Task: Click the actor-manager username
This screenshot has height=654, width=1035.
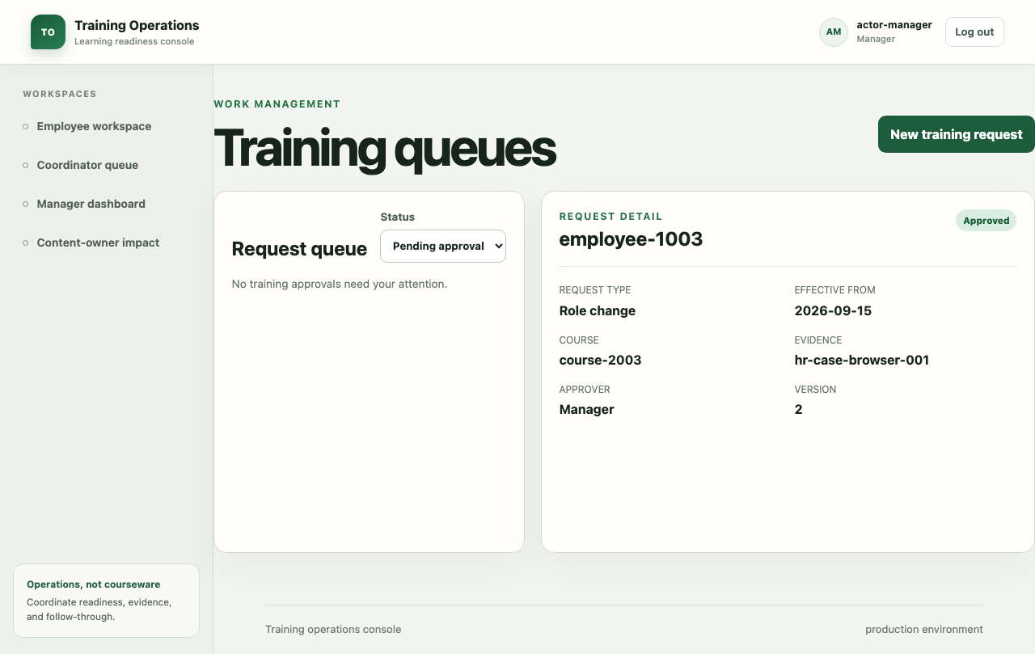Action: coord(894,25)
